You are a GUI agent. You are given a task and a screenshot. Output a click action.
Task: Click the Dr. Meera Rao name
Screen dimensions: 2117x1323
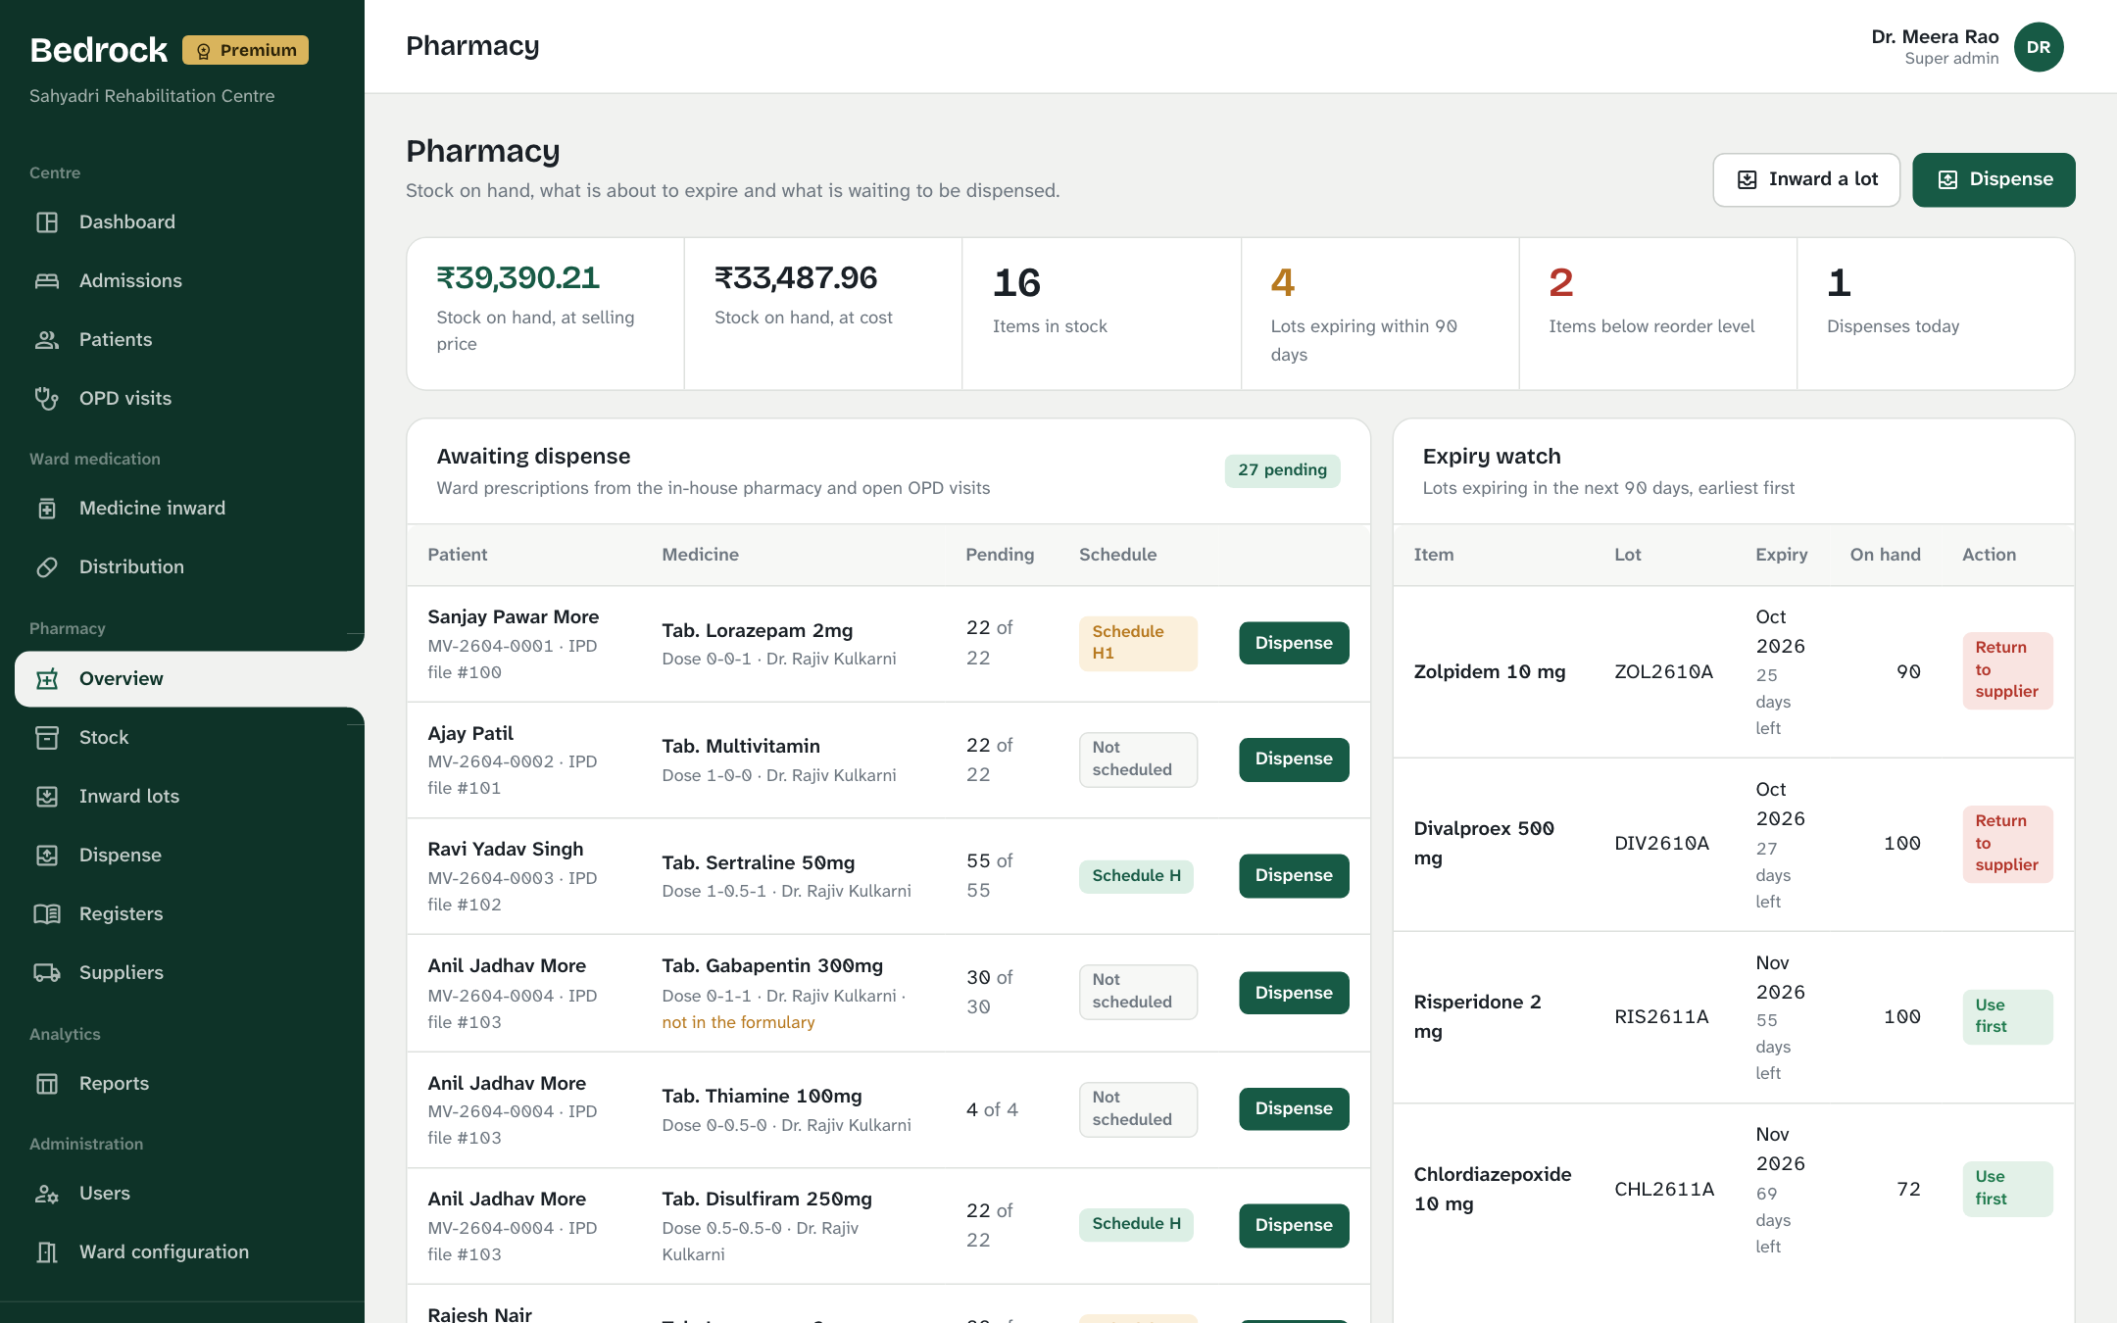click(1935, 36)
